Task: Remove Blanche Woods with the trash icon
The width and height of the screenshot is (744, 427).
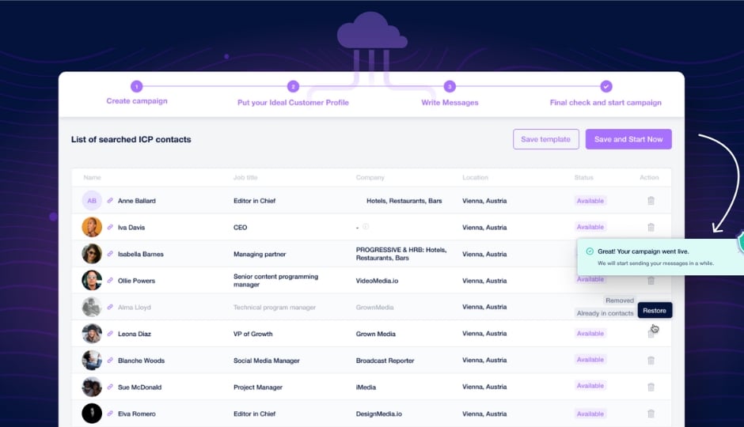Action: [651, 360]
